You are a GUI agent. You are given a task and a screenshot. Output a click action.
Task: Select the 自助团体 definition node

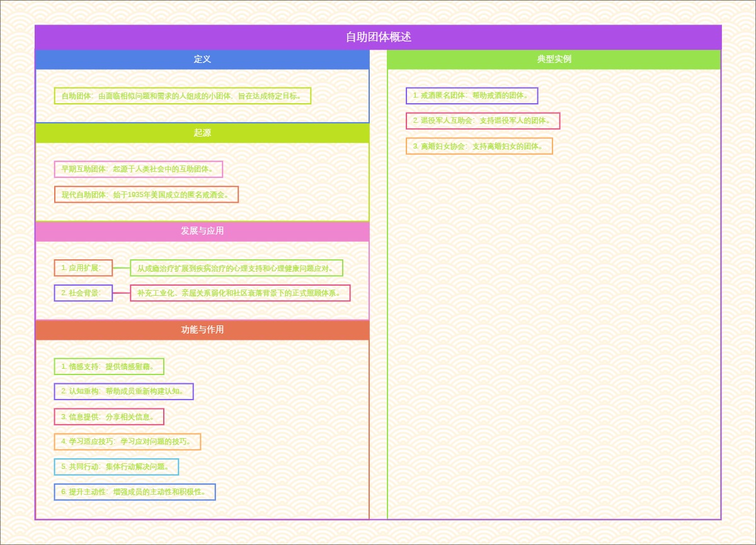(x=183, y=96)
